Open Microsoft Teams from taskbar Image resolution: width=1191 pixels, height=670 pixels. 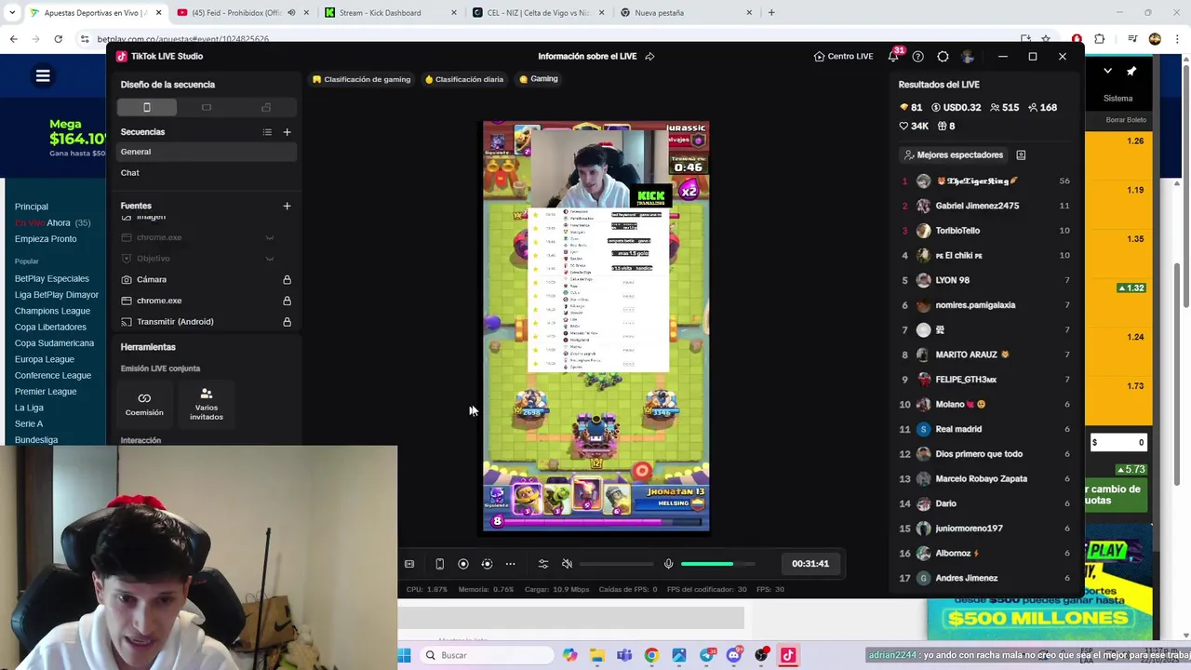[x=623, y=655]
